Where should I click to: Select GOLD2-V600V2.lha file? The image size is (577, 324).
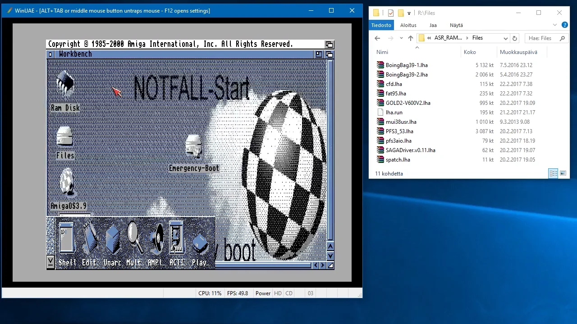coord(408,103)
